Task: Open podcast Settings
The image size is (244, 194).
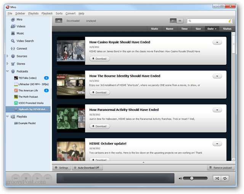Action: (x=62, y=168)
